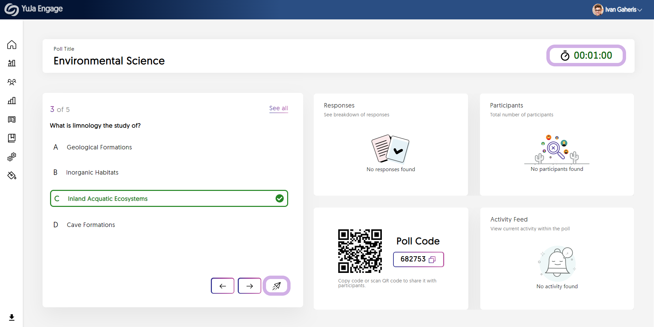
Task: Select answer option B Inorganic Habitats
Action: (x=92, y=173)
